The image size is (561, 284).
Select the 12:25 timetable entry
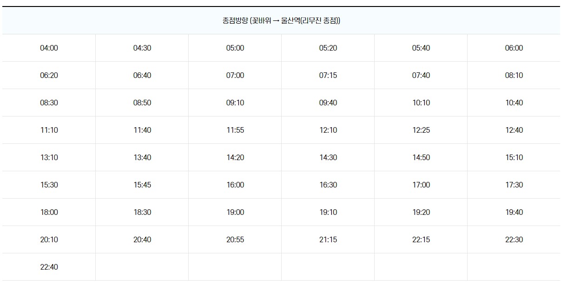[x=421, y=130]
